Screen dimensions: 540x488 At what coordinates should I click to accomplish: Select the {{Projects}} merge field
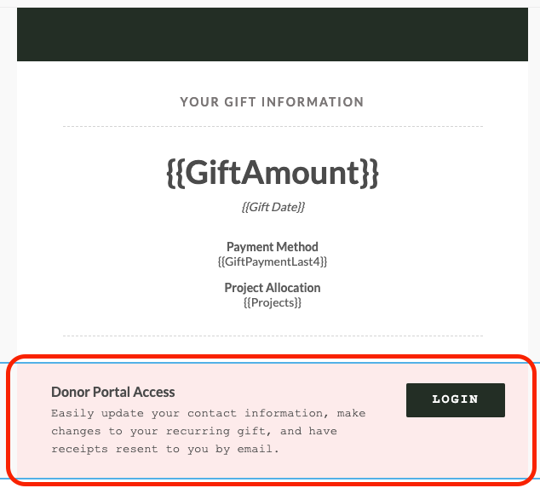coord(273,302)
